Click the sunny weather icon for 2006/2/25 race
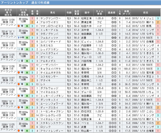Image resolution: width=161 pixels, height=133 pixels. point(19,131)
